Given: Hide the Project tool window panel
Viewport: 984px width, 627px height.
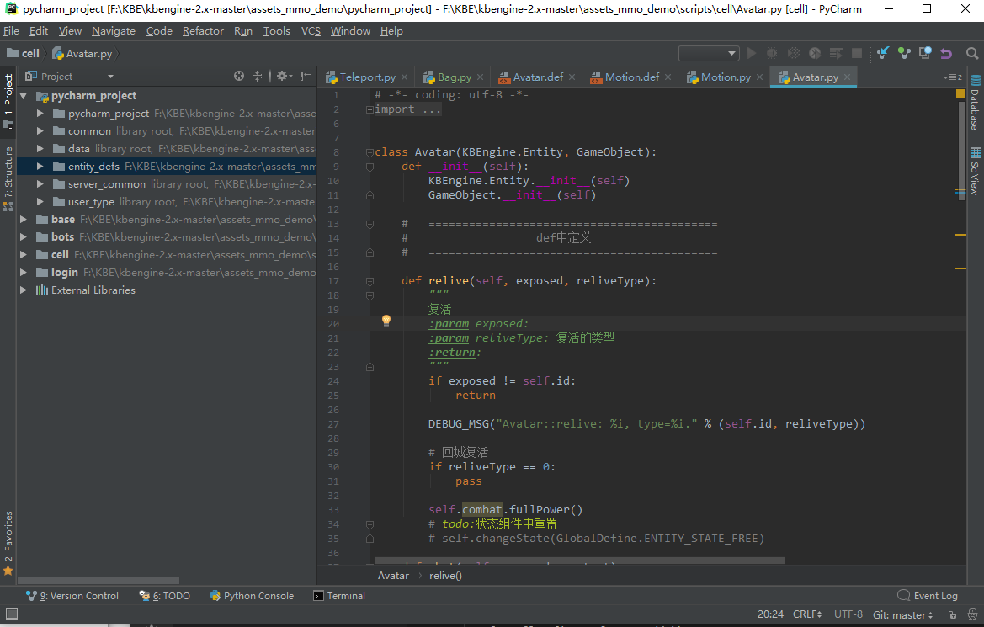Looking at the screenshot, I should (306, 76).
